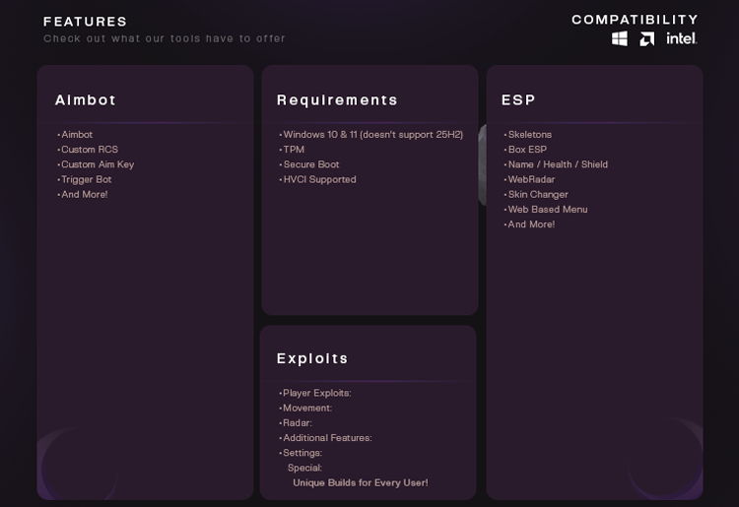Click the Intel logo
The height and width of the screenshot is (507, 739).
682,38
